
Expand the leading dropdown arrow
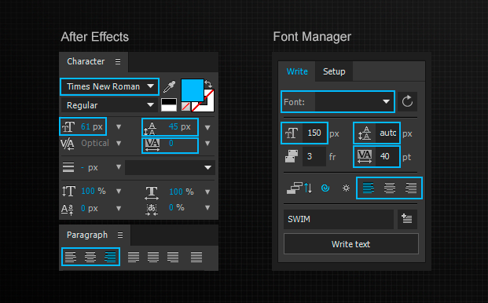pyautogui.click(x=207, y=127)
